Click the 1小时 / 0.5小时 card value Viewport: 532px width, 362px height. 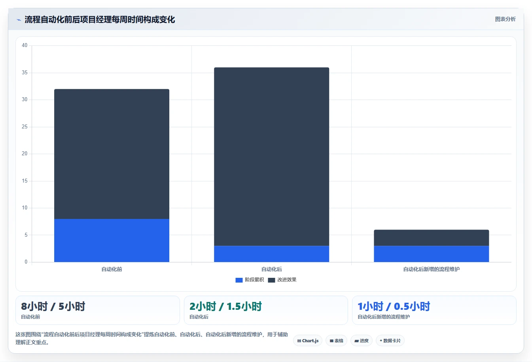click(x=394, y=306)
